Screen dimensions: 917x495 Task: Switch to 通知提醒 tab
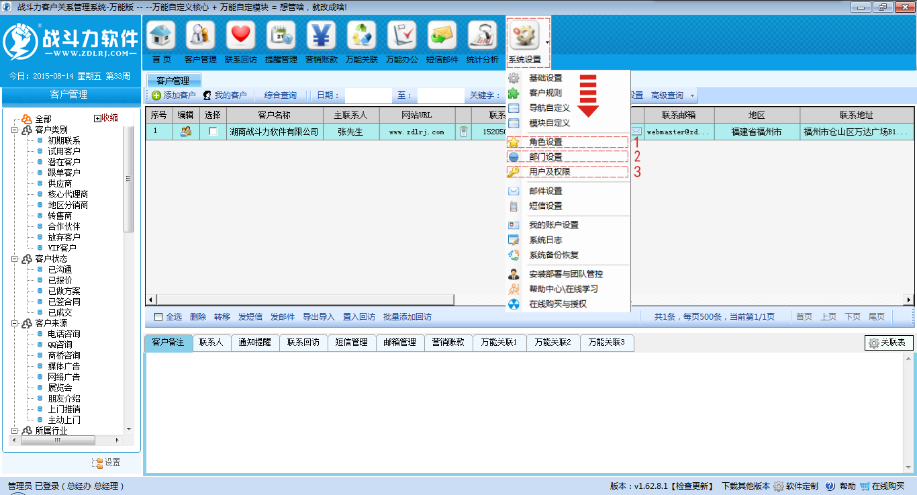pyautogui.click(x=255, y=343)
